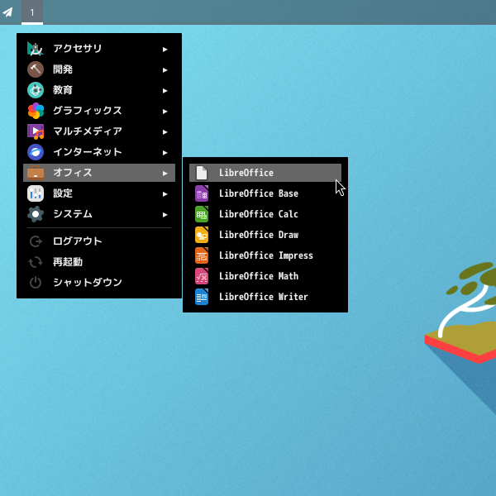Click the LibreOffice Calc spreadsheet icon

pyautogui.click(x=202, y=214)
